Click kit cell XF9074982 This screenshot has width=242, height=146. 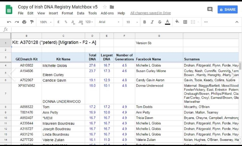27,93
